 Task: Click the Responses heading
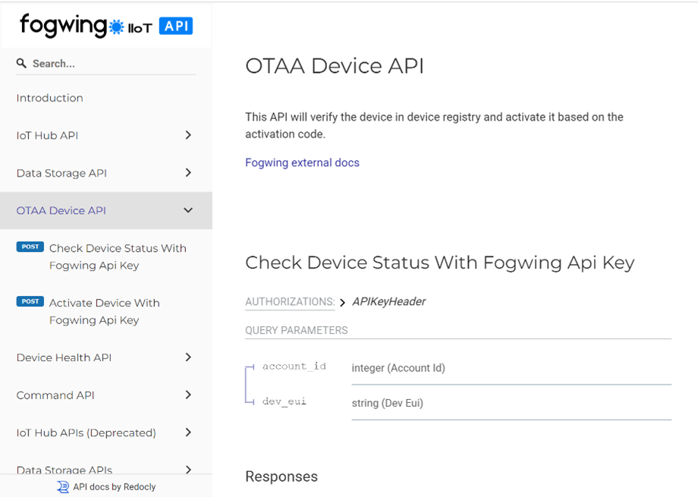(x=281, y=477)
